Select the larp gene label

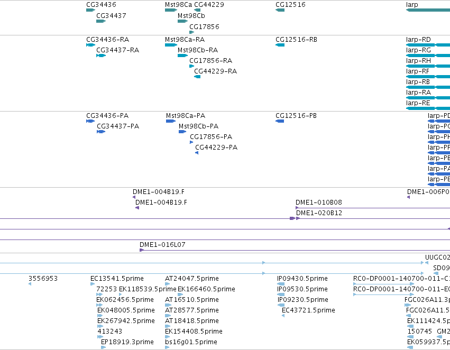(412, 5)
